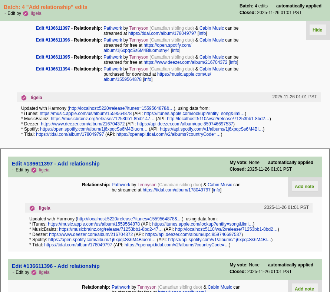Open the Spotify API link in Edit #136611397 comment
Screen dimensions: 330x292
click(x=220, y=240)
